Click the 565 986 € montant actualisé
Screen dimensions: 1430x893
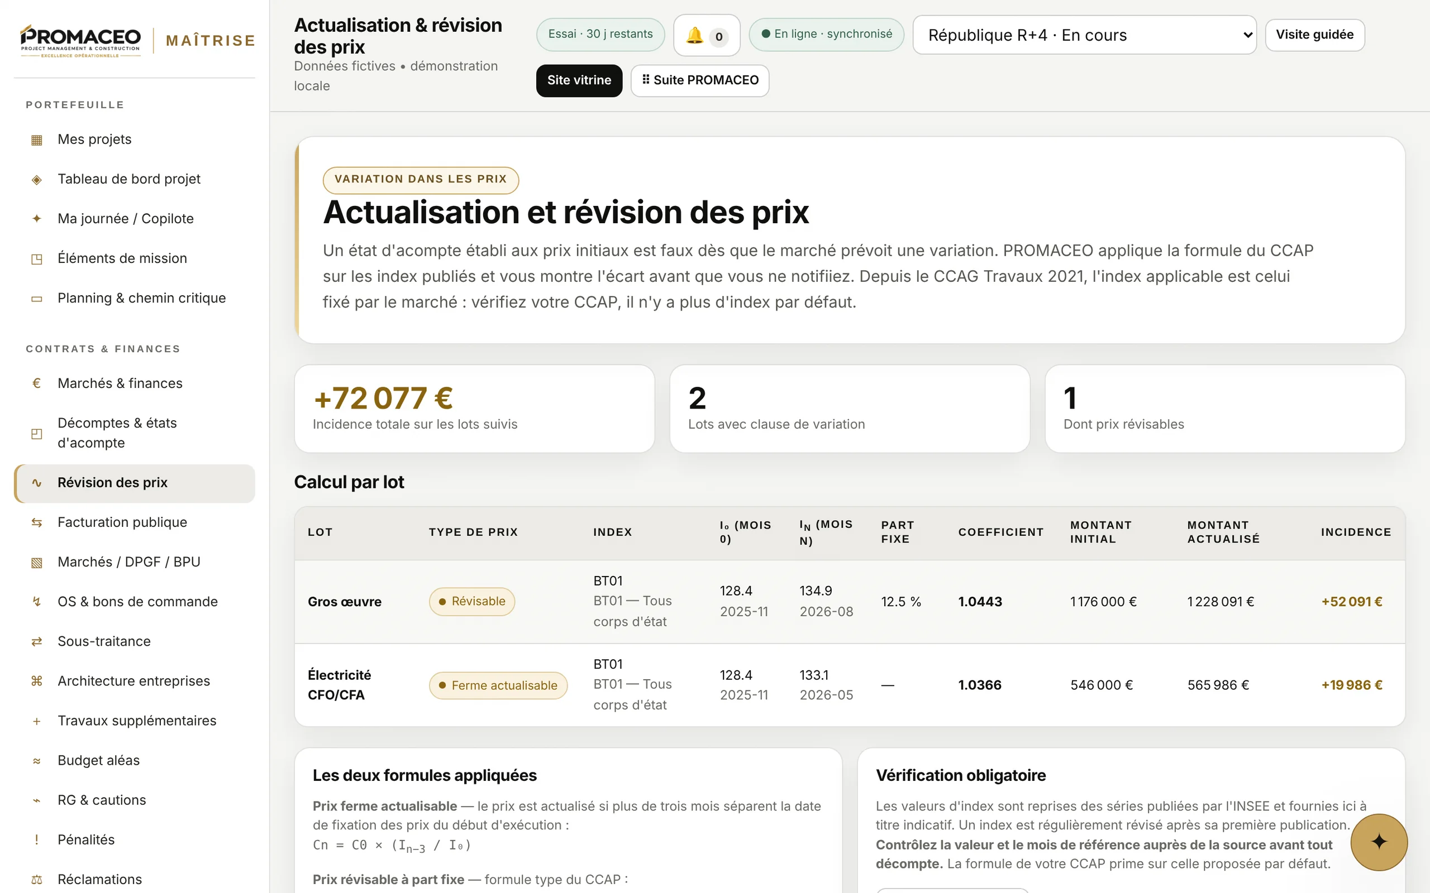(x=1218, y=685)
